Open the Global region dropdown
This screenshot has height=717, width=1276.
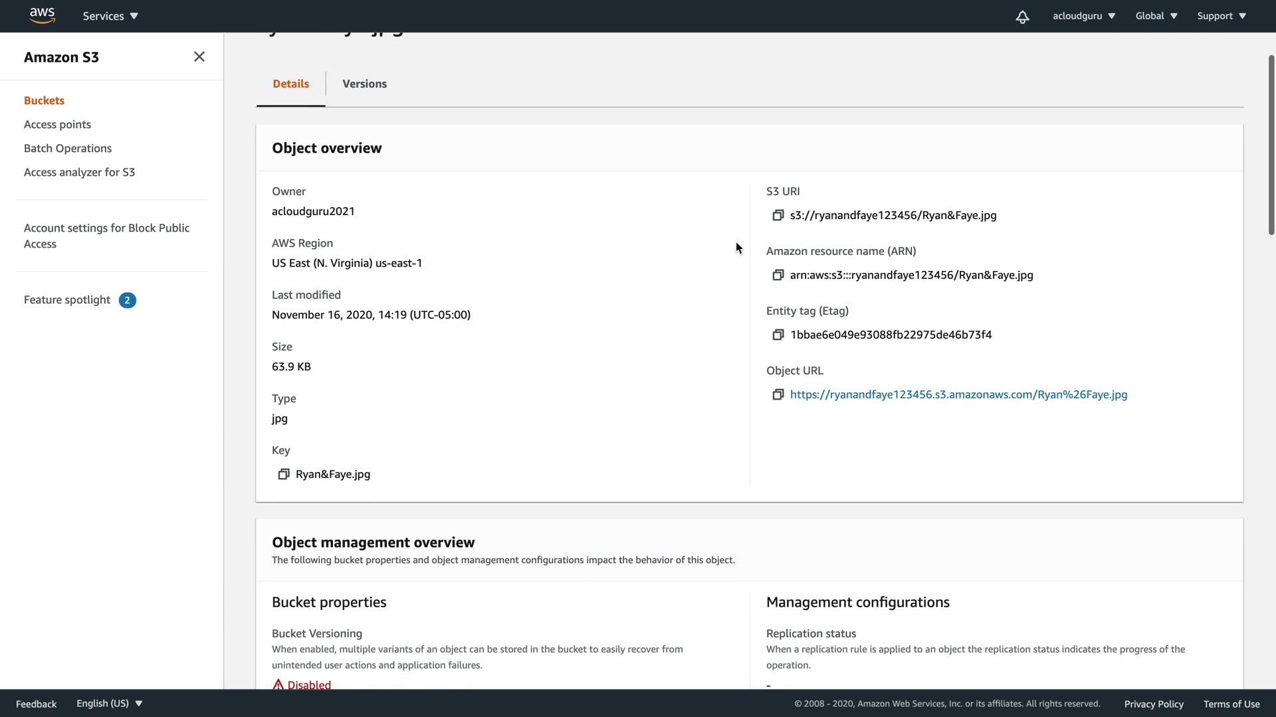pos(1156,16)
